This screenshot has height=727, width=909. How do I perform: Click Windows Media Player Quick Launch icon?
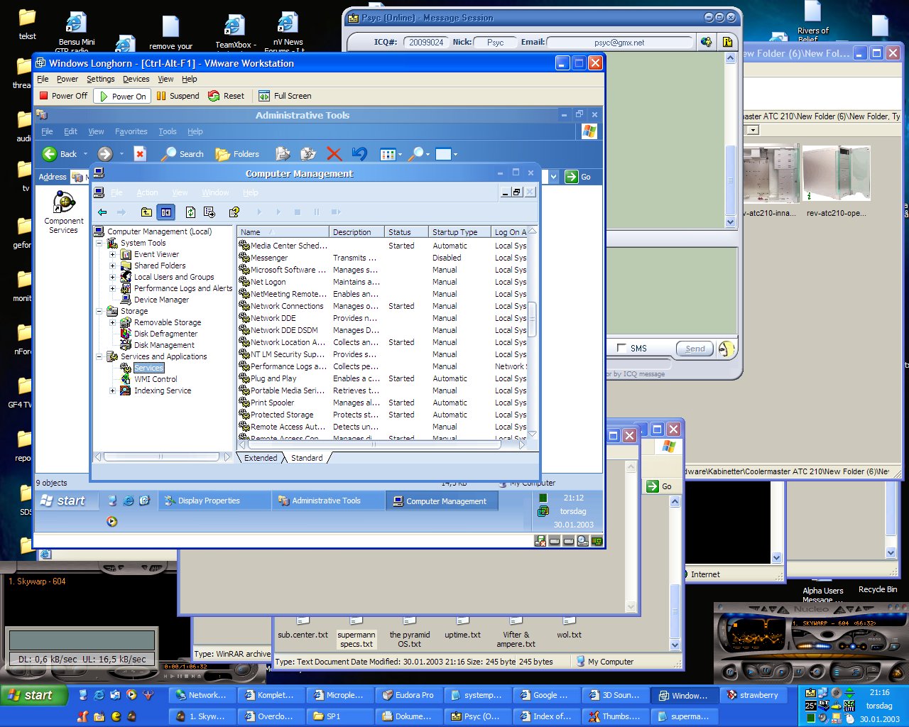pos(131,695)
